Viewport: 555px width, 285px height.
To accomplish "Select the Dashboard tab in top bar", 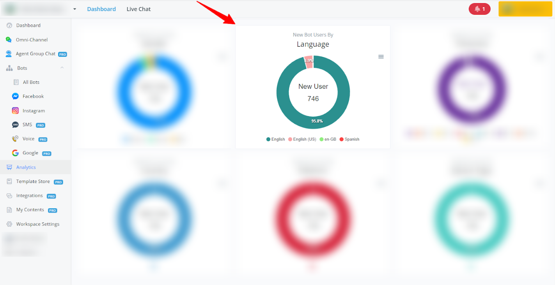I will click(x=101, y=9).
